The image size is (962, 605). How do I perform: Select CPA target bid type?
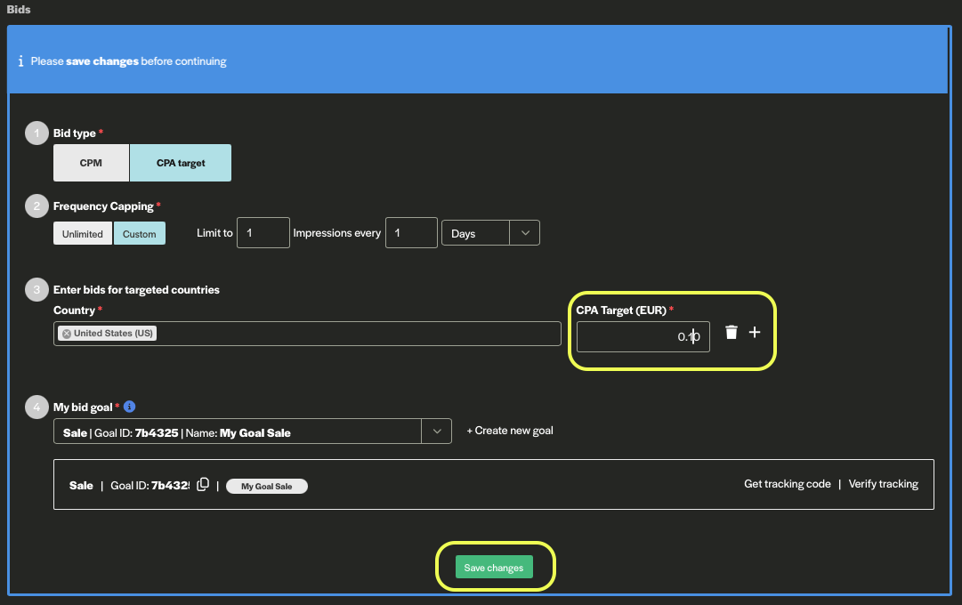(181, 163)
